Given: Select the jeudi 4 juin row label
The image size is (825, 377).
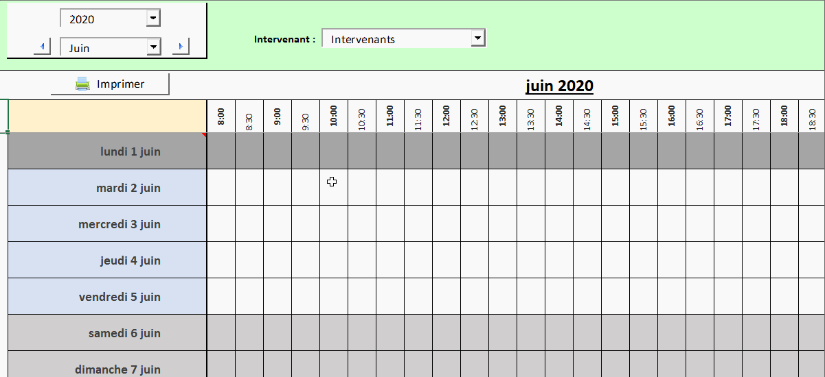Looking at the screenshot, I should pos(108,260).
